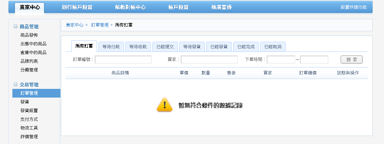Open 支付方式 in sidebar
384x144 pixels.
[x=29, y=119]
